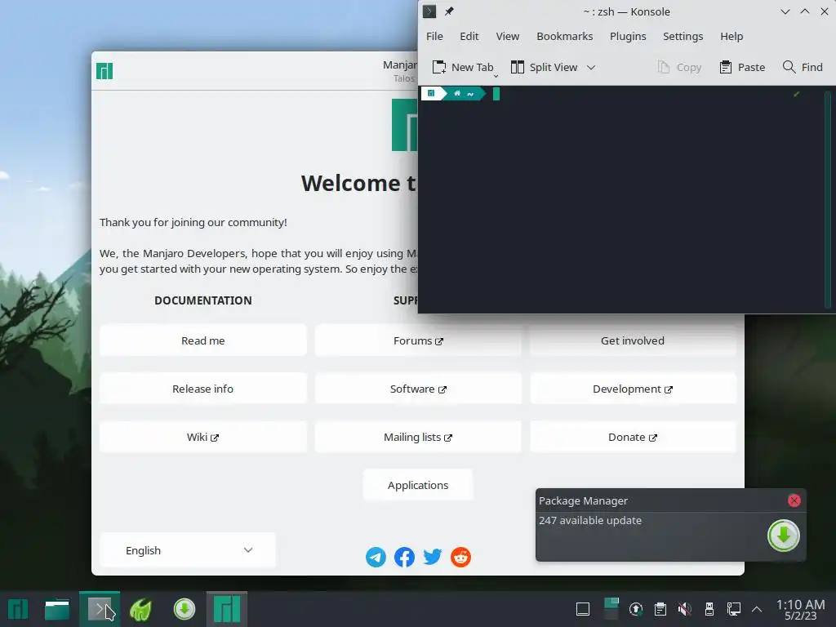Open the English language dropdown

click(188, 550)
